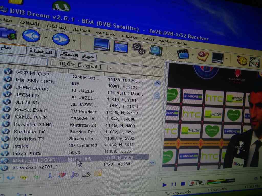
Task: Click the yellow heart bottom toolbar icon
Action: pos(24,177)
